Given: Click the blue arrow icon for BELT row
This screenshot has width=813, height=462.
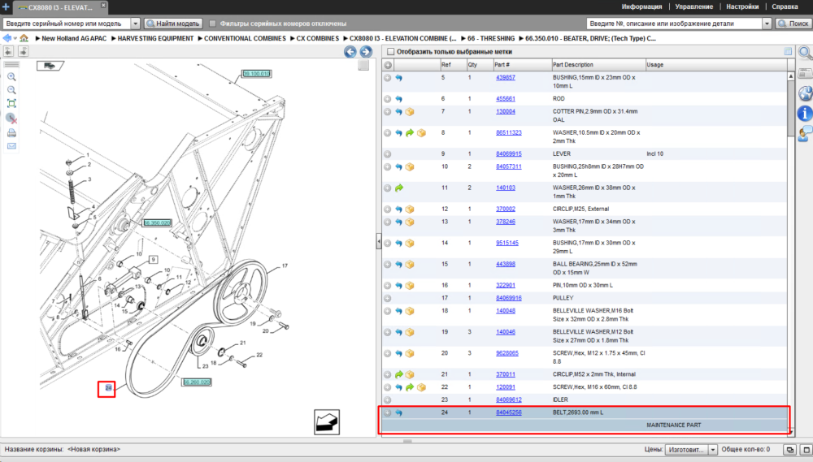Looking at the screenshot, I should click(398, 412).
